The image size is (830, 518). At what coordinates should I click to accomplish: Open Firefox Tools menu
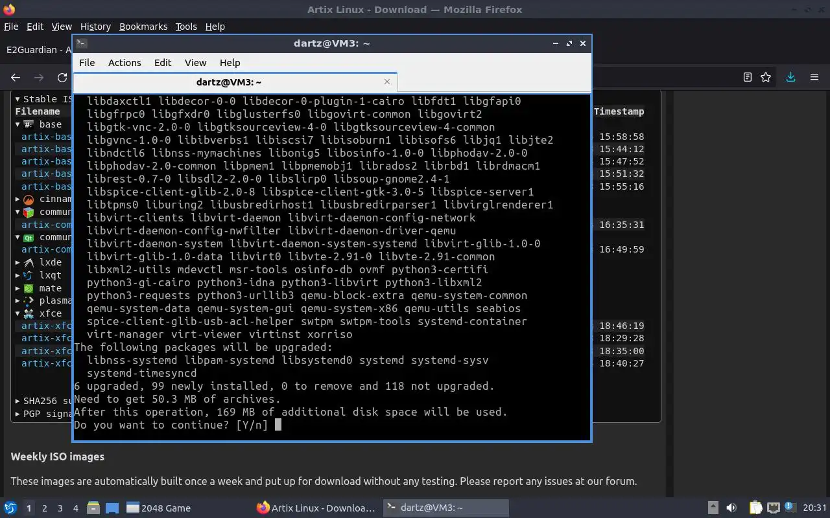pos(186,27)
